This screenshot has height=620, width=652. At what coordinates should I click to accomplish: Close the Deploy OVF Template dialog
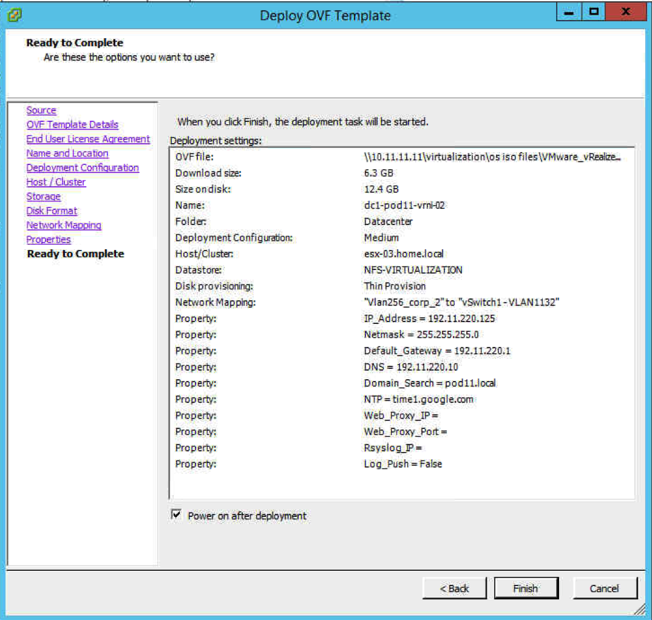click(625, 13)
